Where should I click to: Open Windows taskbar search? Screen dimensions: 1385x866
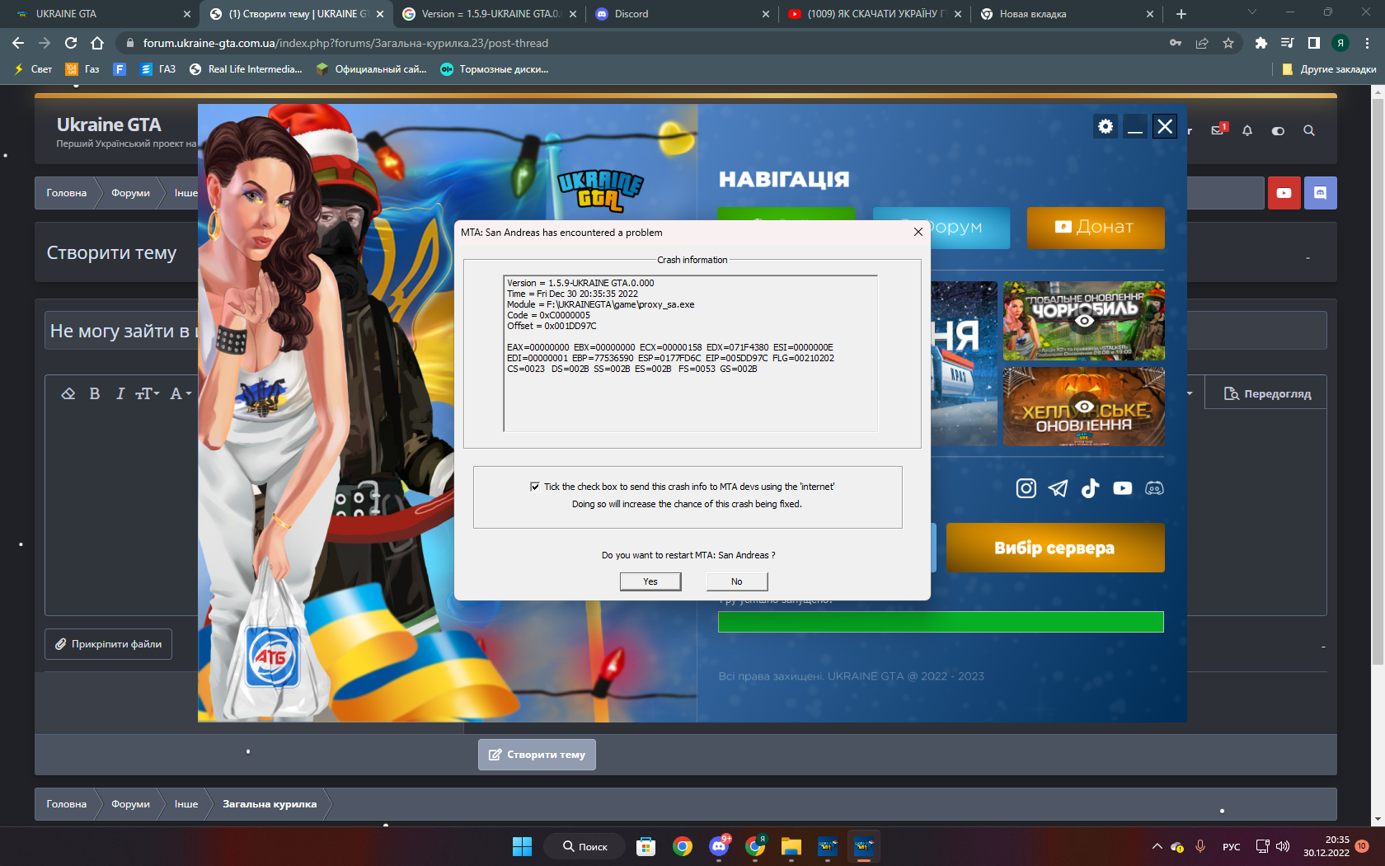click(x=585, y=846)
